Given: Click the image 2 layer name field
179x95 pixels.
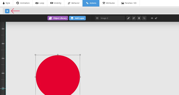Looking at the screenshot, I should 112,18.
